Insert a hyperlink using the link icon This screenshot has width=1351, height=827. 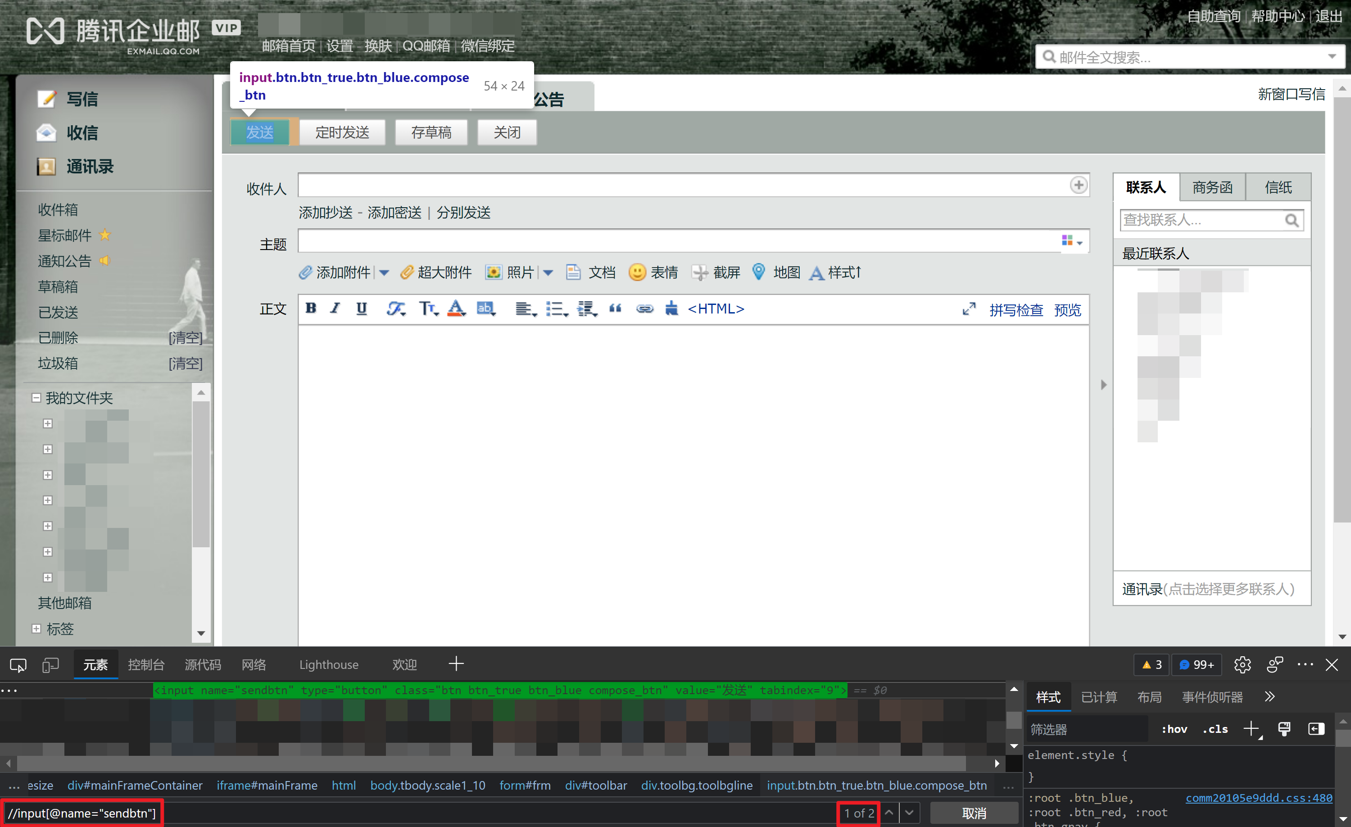[644, 309]
